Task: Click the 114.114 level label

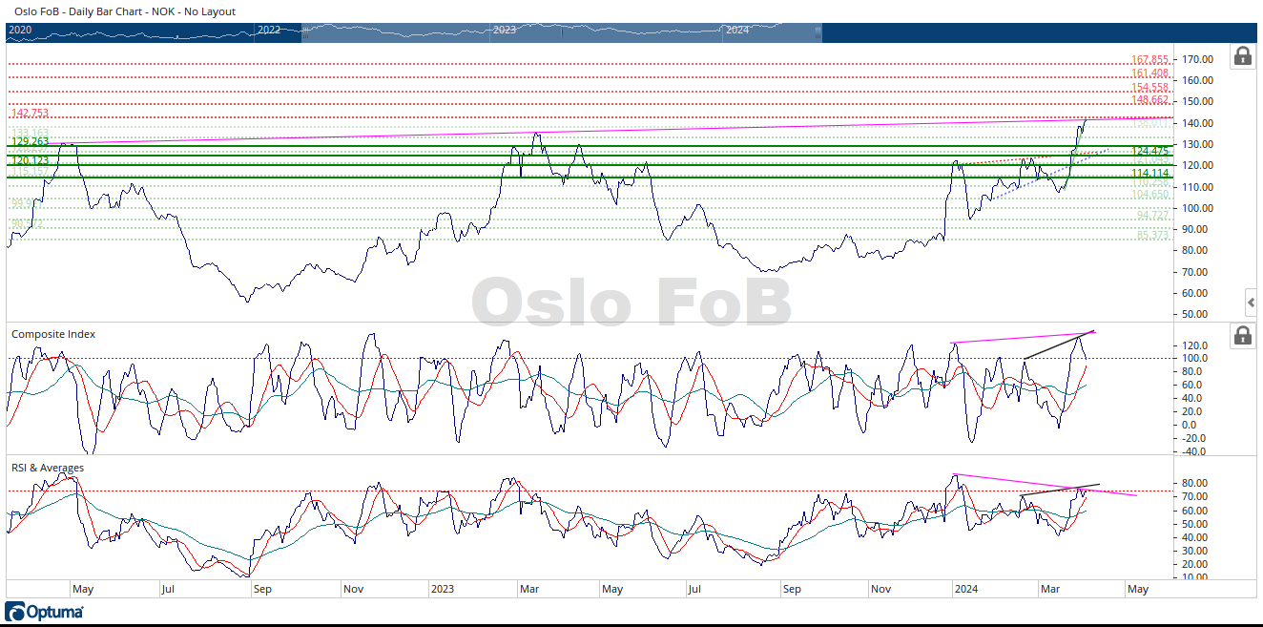Action: click(x=1149, y=173)
